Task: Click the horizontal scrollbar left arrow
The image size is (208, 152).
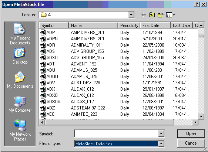Action: pyautogui.click(x=42, y=122)
